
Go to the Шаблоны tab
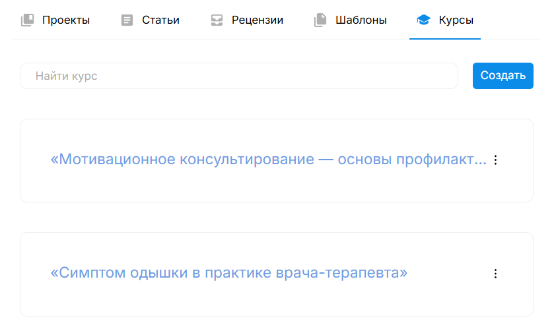click(x=351, y=20)
